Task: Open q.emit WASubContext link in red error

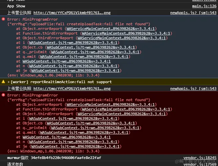Action: tap(84, 132)
